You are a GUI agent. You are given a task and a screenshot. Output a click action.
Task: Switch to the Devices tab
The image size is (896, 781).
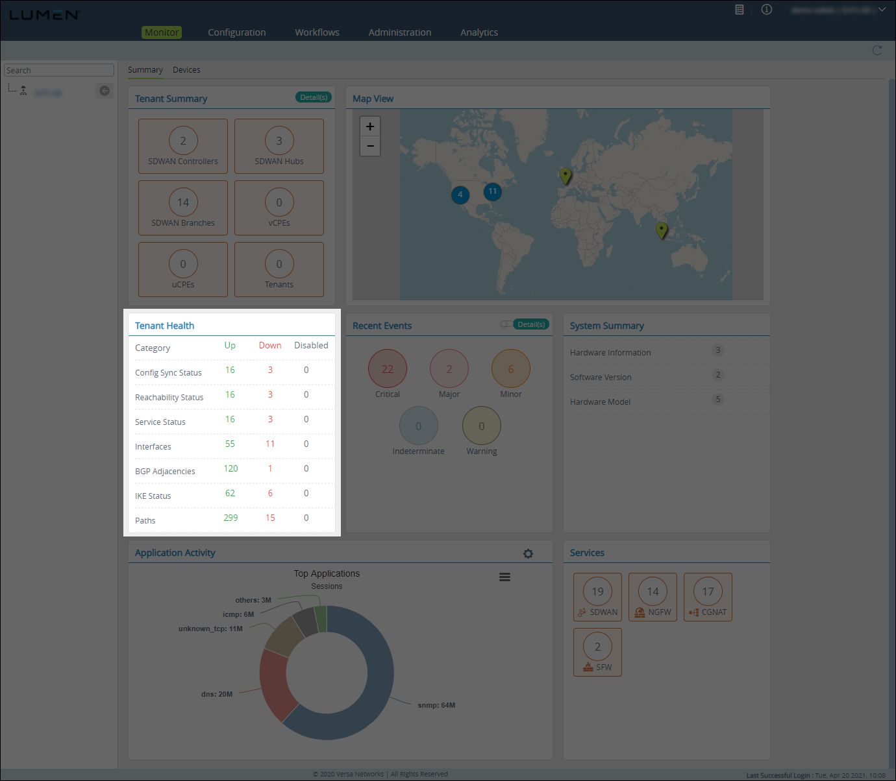[x=186, y=70]
